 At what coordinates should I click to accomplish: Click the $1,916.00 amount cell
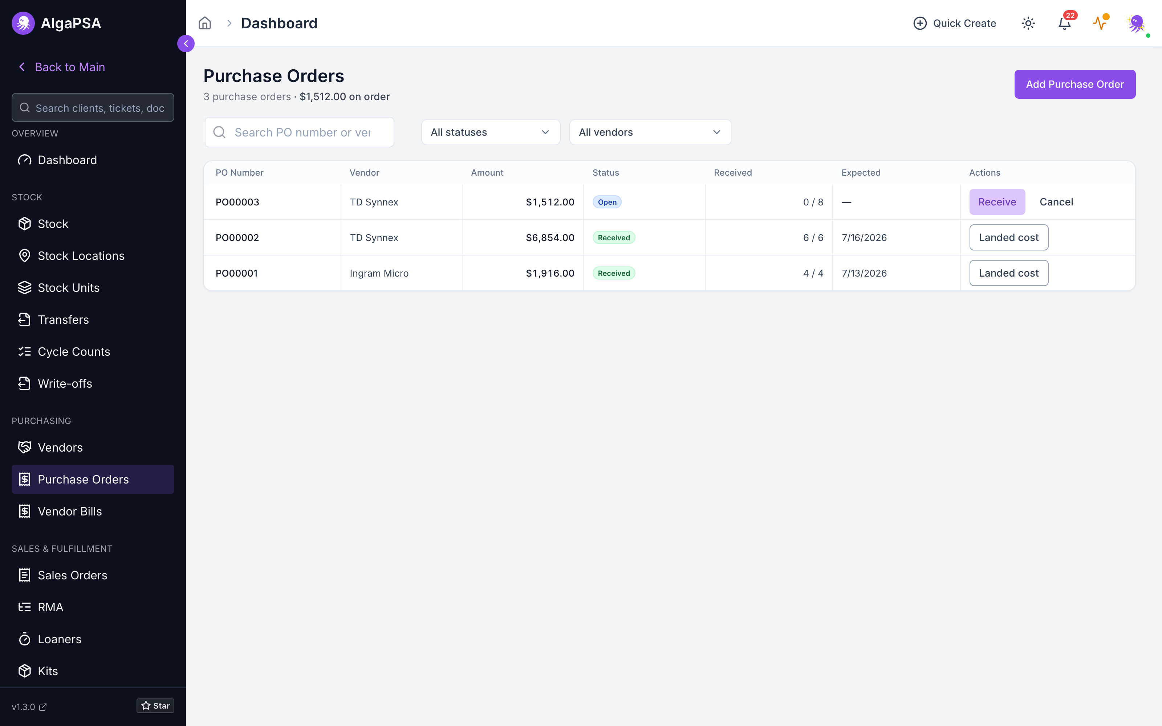523,273
